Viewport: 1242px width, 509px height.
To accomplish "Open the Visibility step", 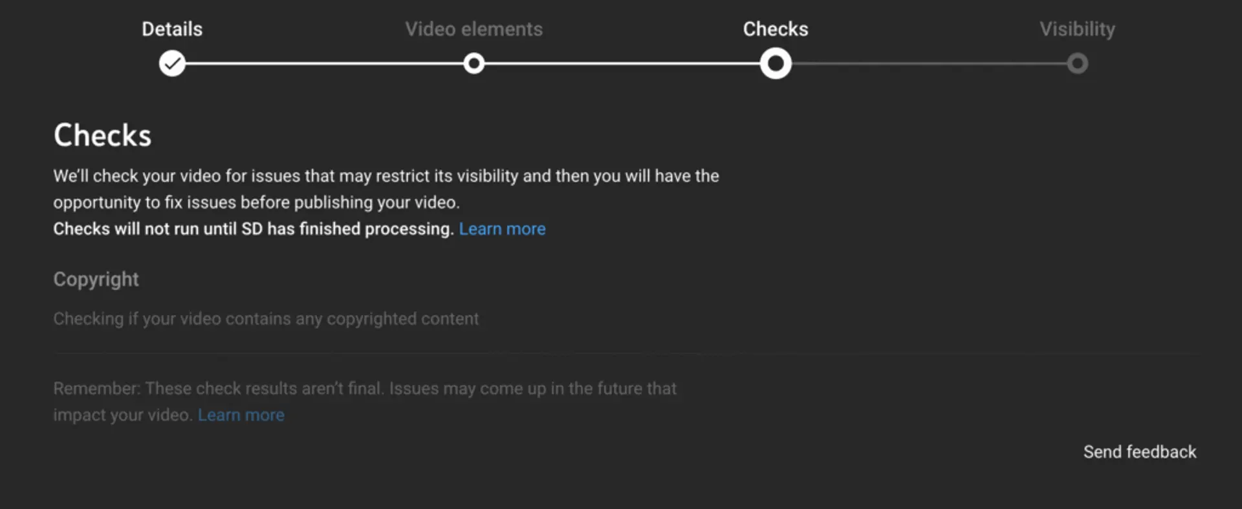I will tap(1077, 28).
